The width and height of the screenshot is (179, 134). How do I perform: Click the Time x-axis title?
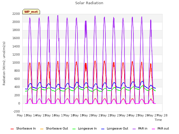click(158, 120)
